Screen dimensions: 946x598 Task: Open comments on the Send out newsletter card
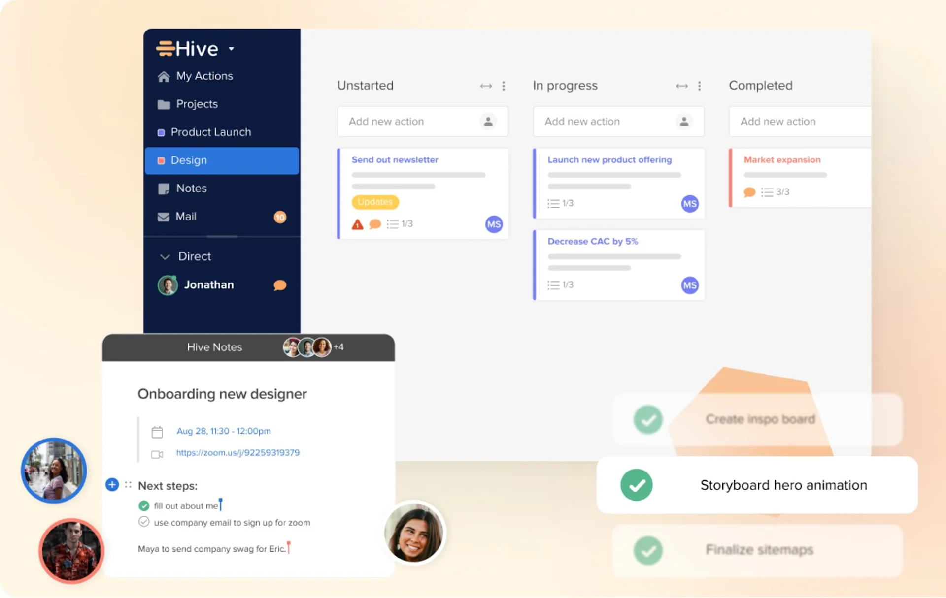coord(374,224)
